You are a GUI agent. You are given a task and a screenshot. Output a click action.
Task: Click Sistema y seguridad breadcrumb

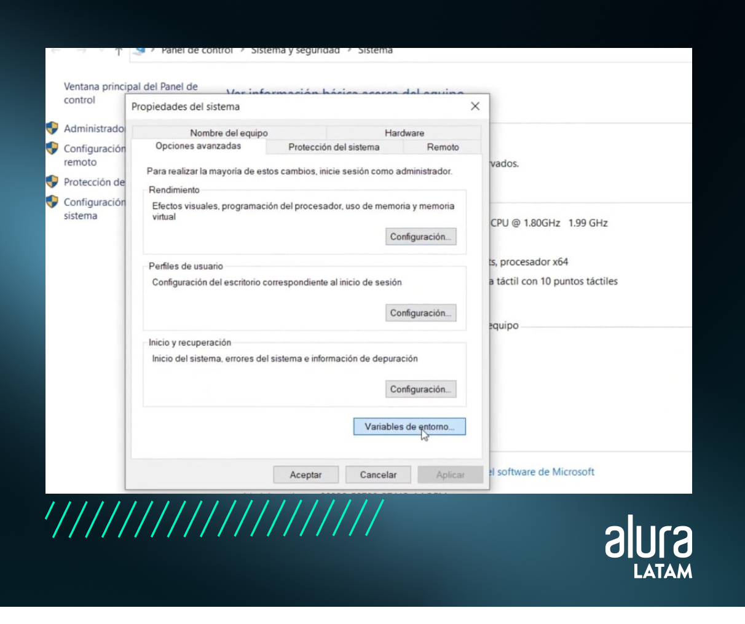coord(295,50)
